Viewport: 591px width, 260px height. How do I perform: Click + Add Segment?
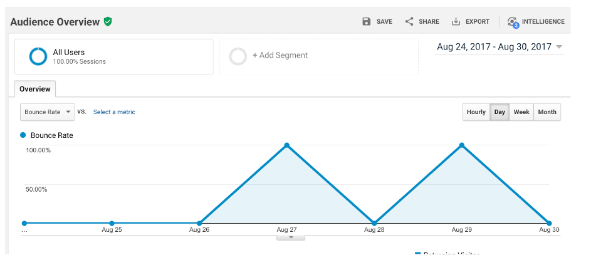[280, 55]
